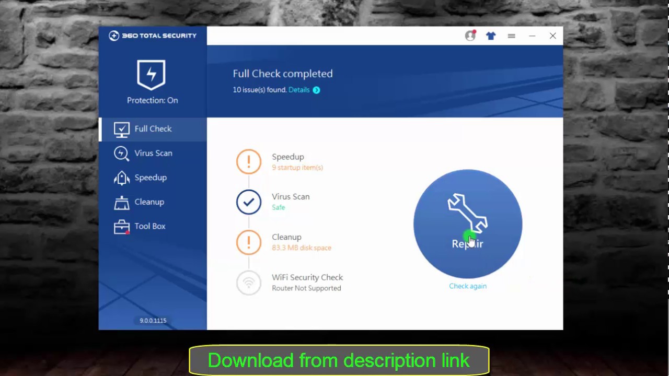Click the 'Router Not Supported' text
The image size is (669, 376).
click(306, 288)
